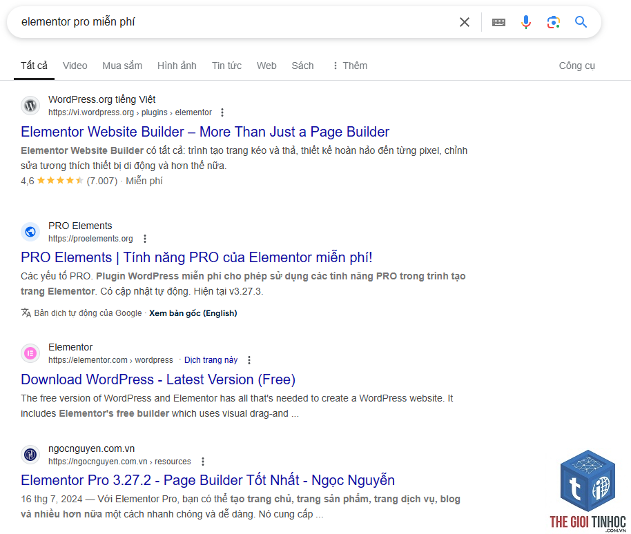Click the elementor.com wordpress URL breadcrumb
This screenshot has height=534, width=631.
click(x=110, y=360)
